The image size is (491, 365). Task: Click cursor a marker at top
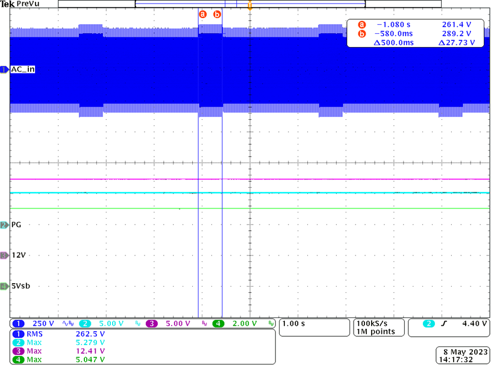[x=203, y=14]
